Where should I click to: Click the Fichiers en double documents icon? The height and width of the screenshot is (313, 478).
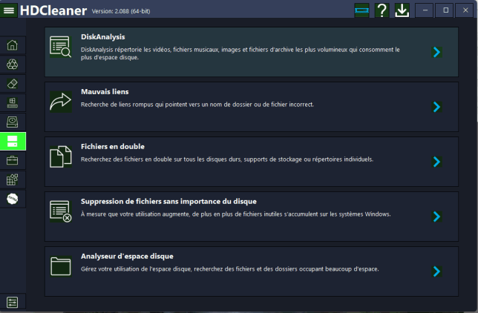[x=61, y=156]
